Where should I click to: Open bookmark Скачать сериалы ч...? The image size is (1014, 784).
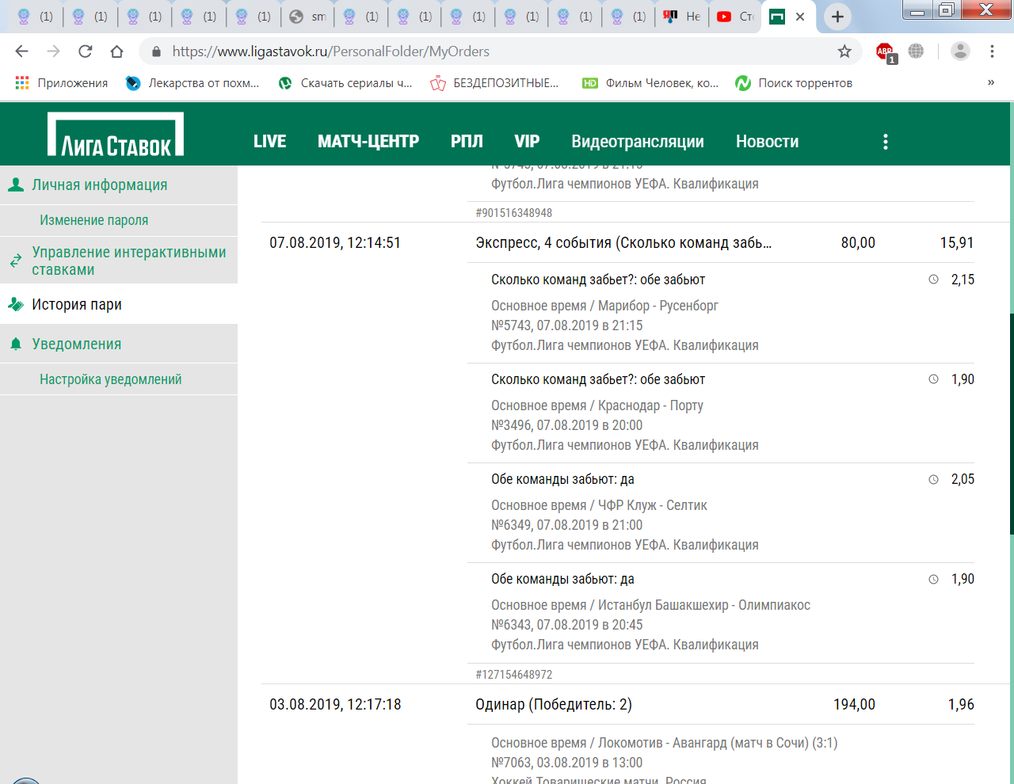pos(345,83)
